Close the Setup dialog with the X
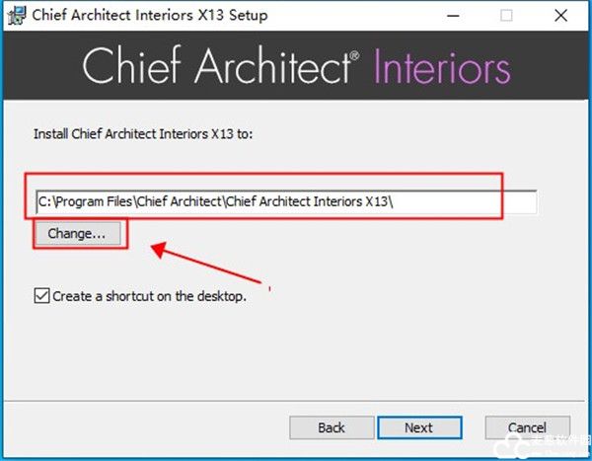The width and height of the screenshot is (592, 461). click(557, 16)
